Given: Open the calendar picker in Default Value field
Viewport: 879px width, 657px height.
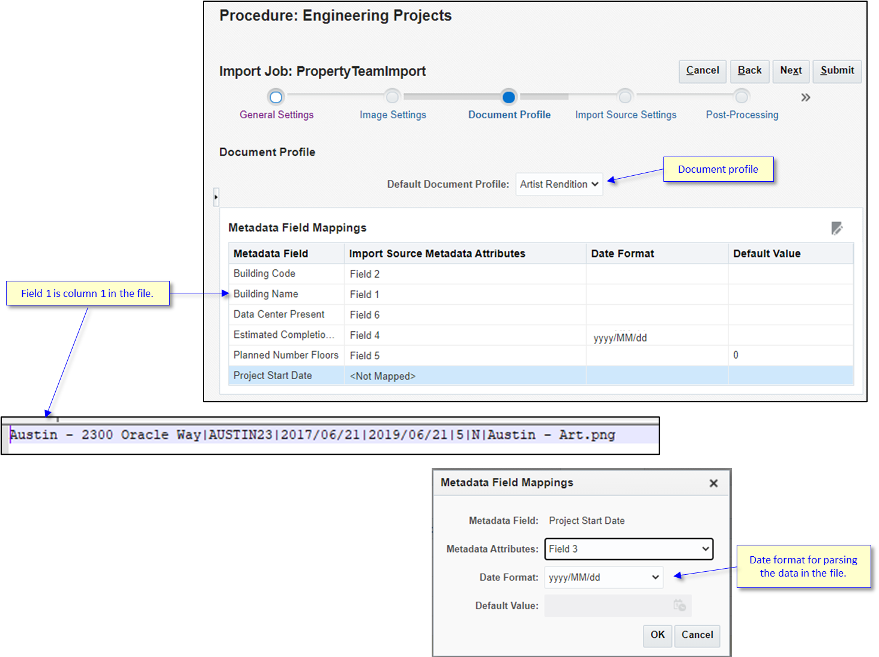Looking at the screenshot, I should pyautogui.click(x=679, y=605).
